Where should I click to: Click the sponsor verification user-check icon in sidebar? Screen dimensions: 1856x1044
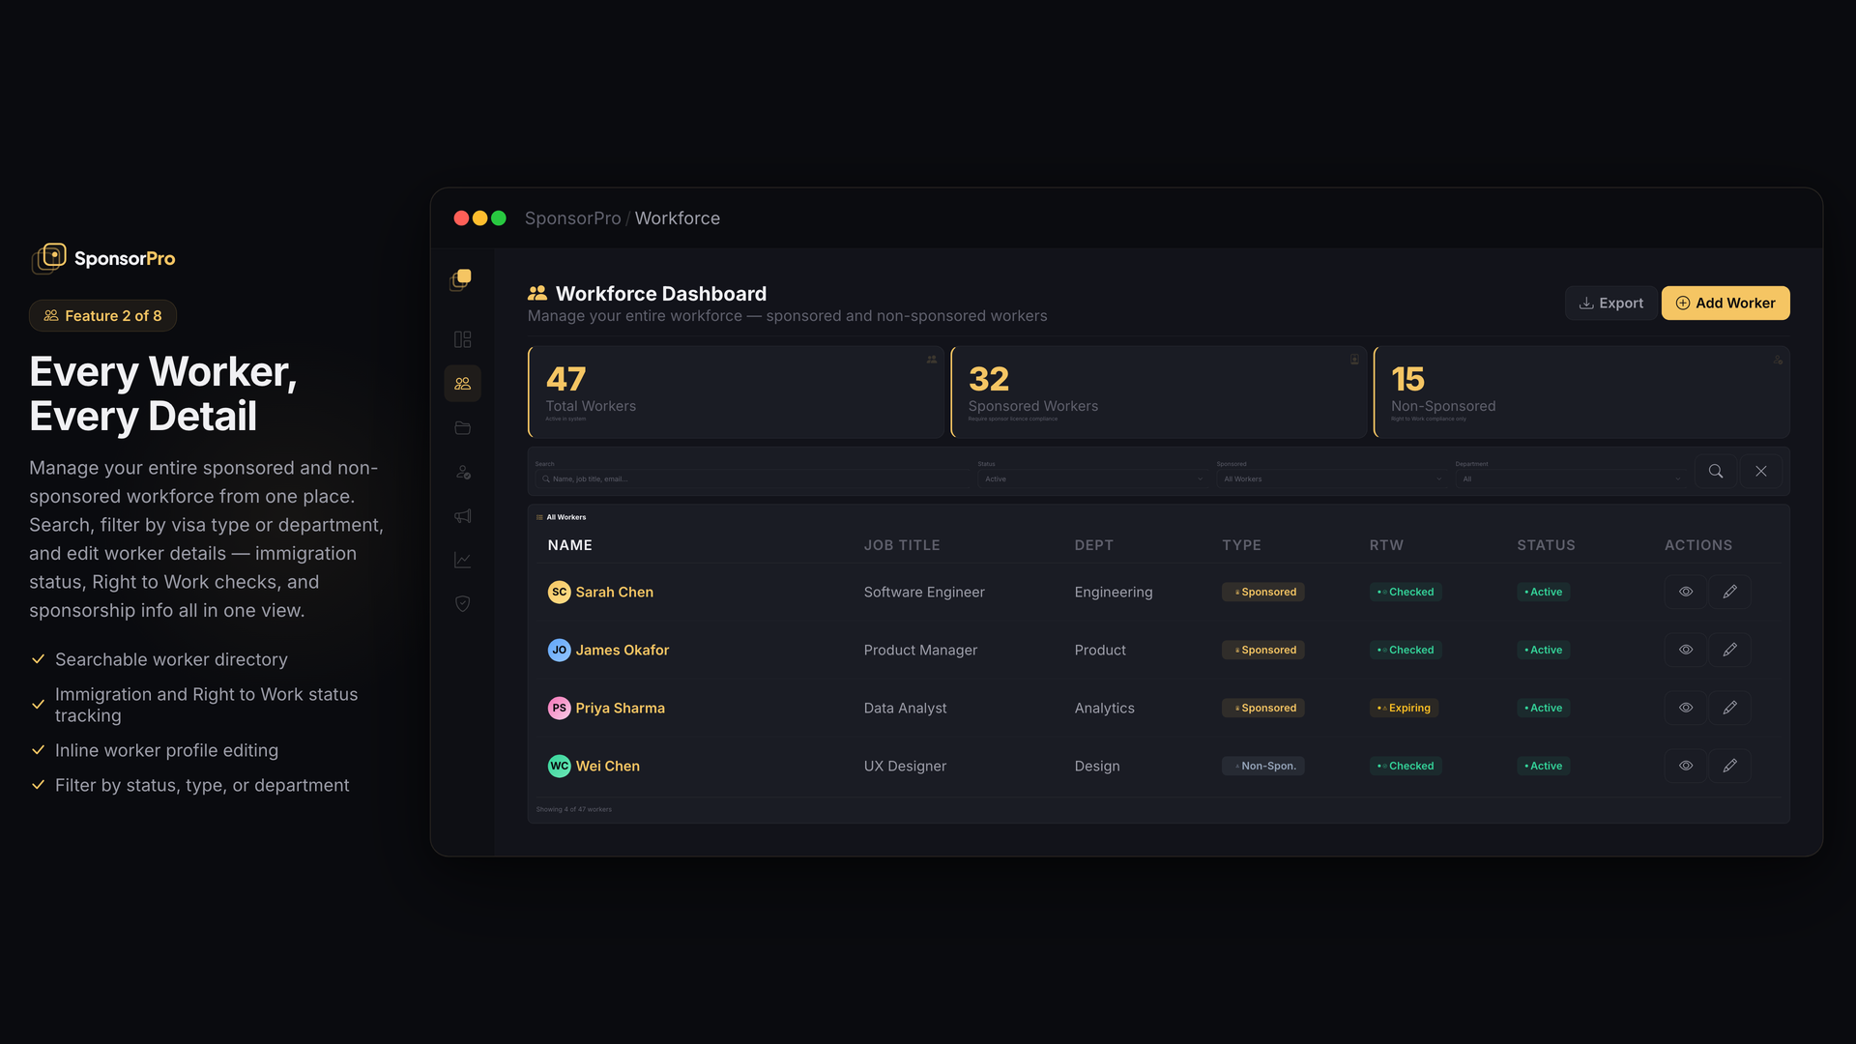coord(462,472)
